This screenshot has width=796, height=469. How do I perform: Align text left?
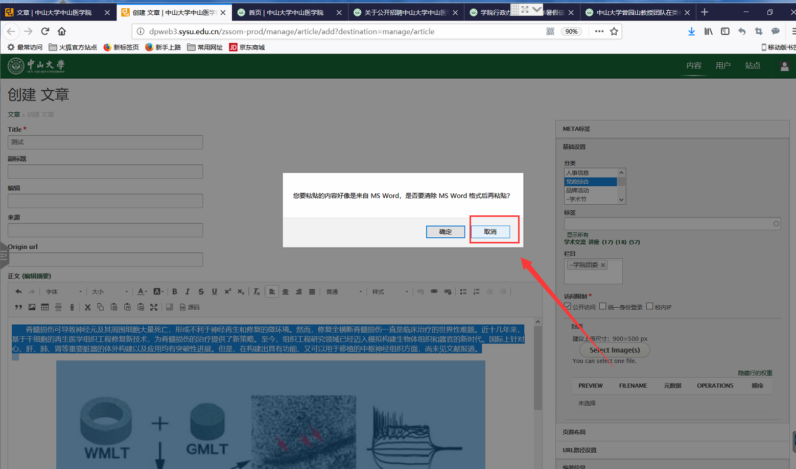tap(272, 291)
